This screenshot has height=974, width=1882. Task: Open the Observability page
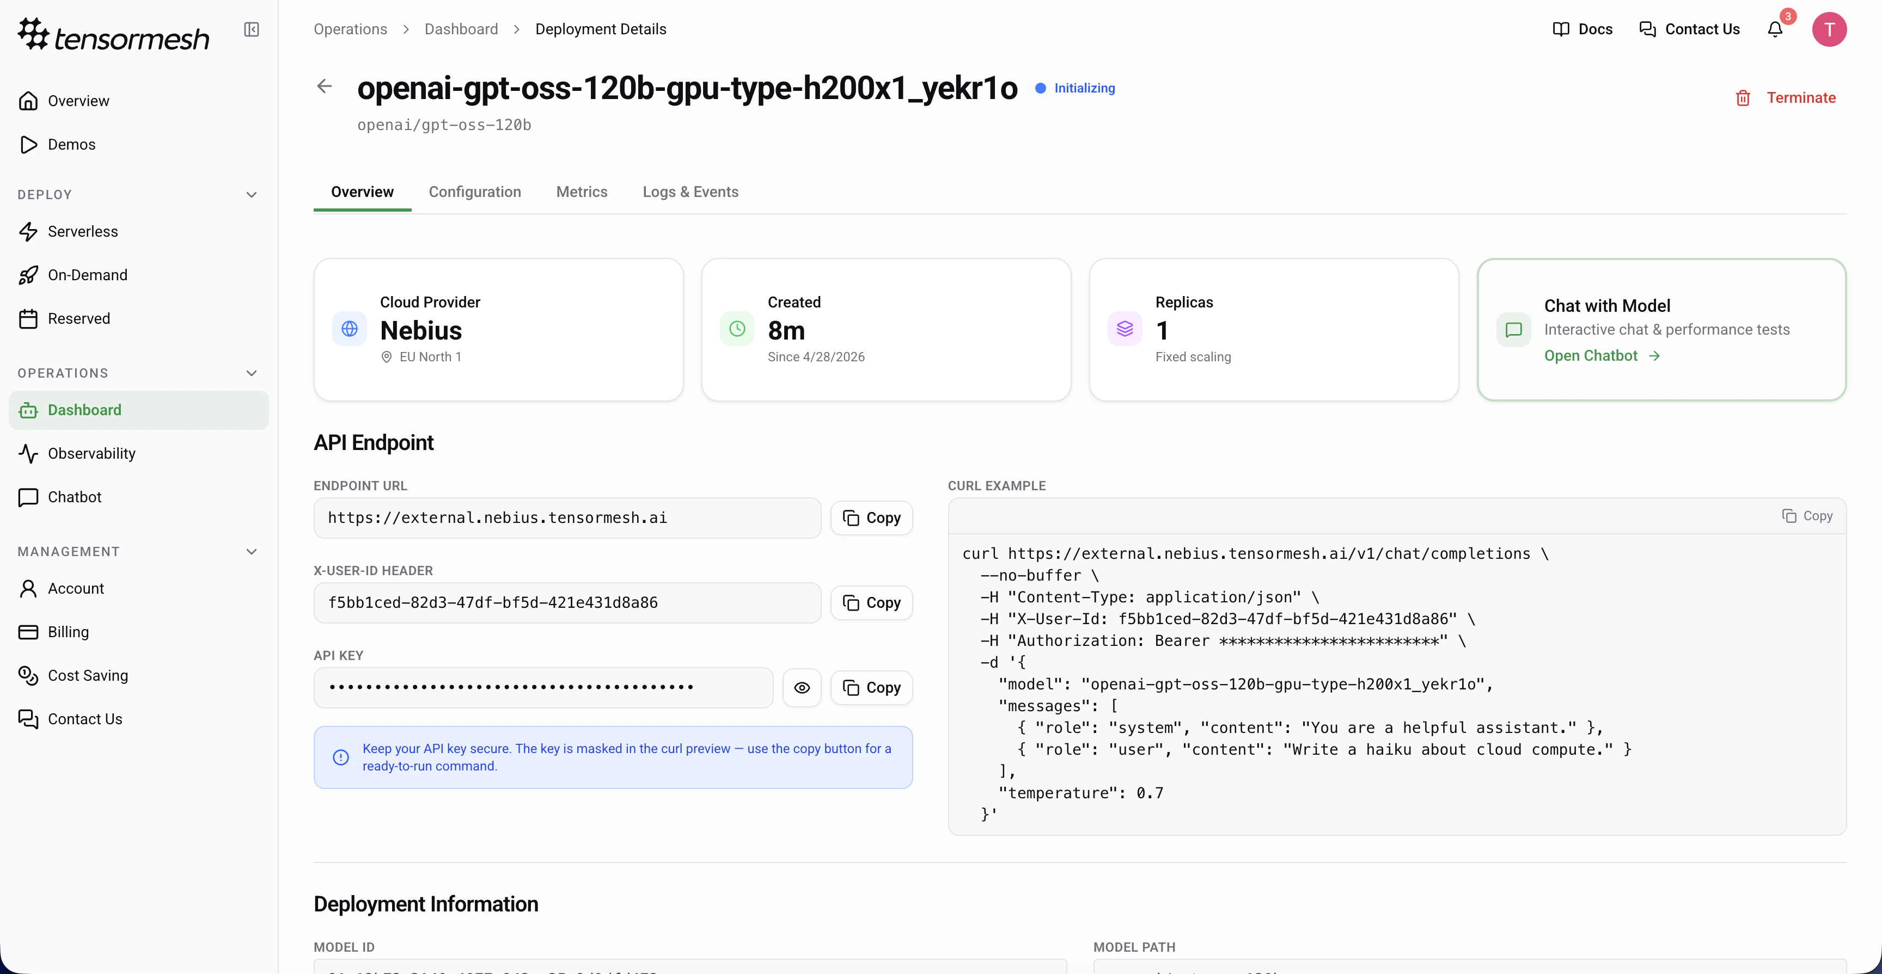[x=139, y=453]
